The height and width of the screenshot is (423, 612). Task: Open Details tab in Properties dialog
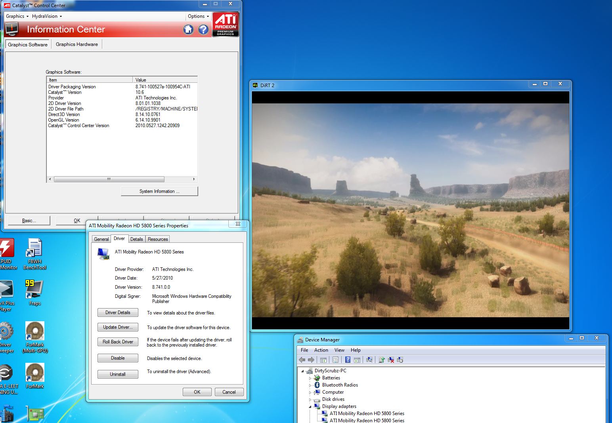(x=136, y=239)
